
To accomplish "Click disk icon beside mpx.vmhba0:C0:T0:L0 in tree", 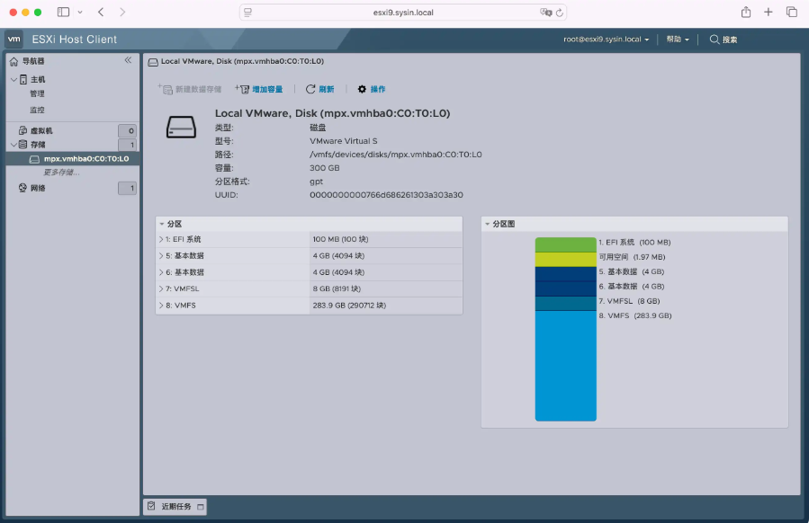I will tap(34, 159).
